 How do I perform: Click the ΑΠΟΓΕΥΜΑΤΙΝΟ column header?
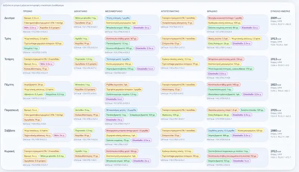pos(170,11)
